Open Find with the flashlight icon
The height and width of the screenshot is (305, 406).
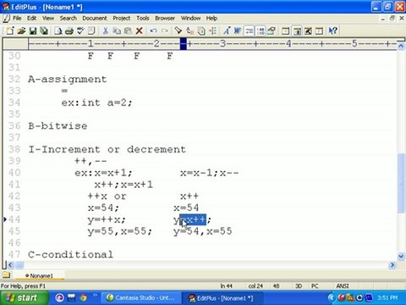pos(178,30)
